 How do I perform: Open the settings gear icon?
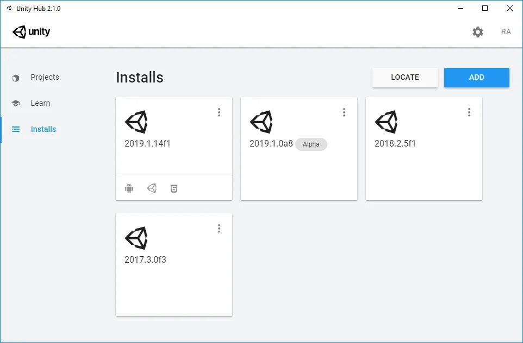478,32
